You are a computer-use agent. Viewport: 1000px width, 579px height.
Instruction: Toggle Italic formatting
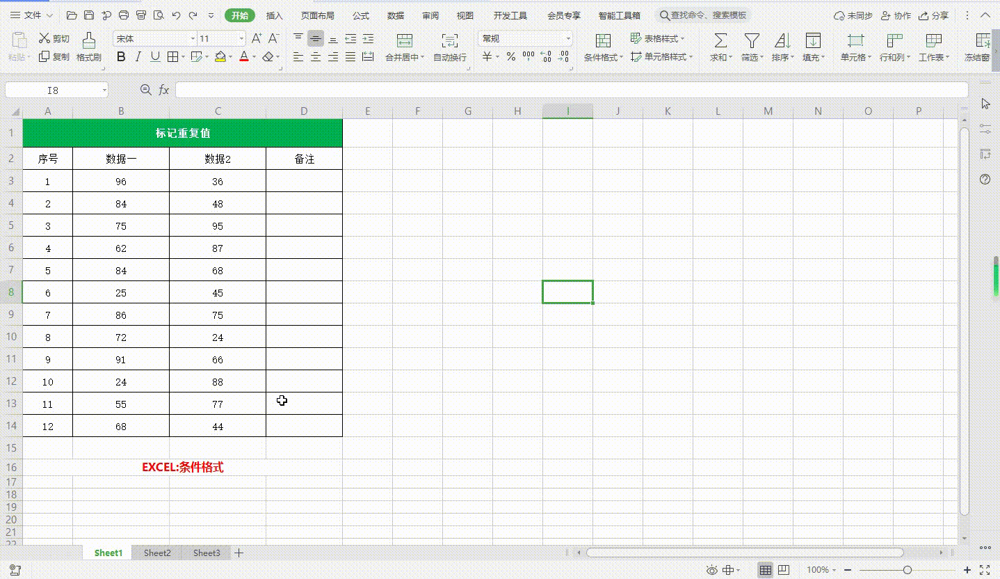[x=138, y=57]
